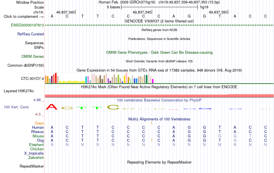Click the SNPs track label

pos(39,47)
